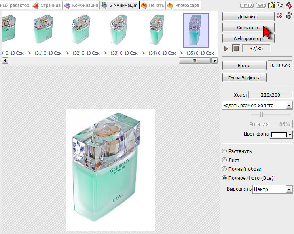294x234 pixels.
Task: Click the Web просмотр button
Action: (248, 38)
